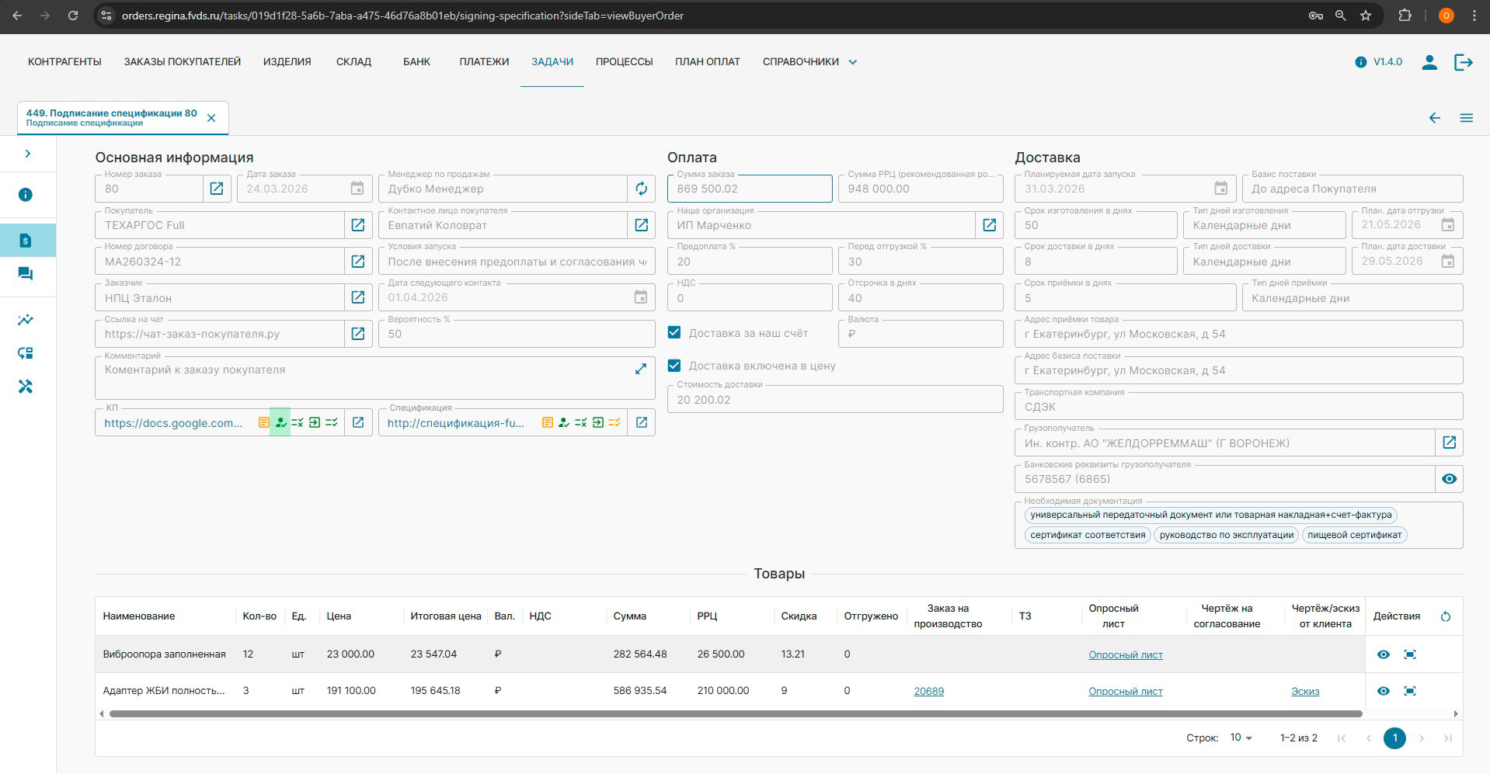Image resolution: width=1490 pixels, height=774 pixels.
Task: Expand the Справочники menu dropdown arrow
Action: click(852, 62)
